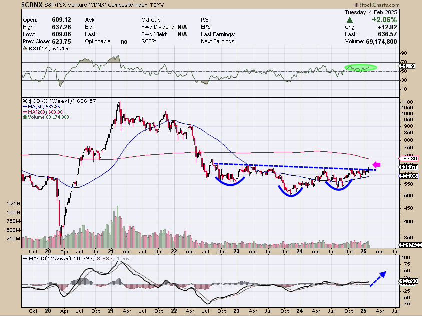The image size is (422, 316).
Task: Click the candlestick icon before $CDNX (Weekly)
Action: click(x=25, y=101)
